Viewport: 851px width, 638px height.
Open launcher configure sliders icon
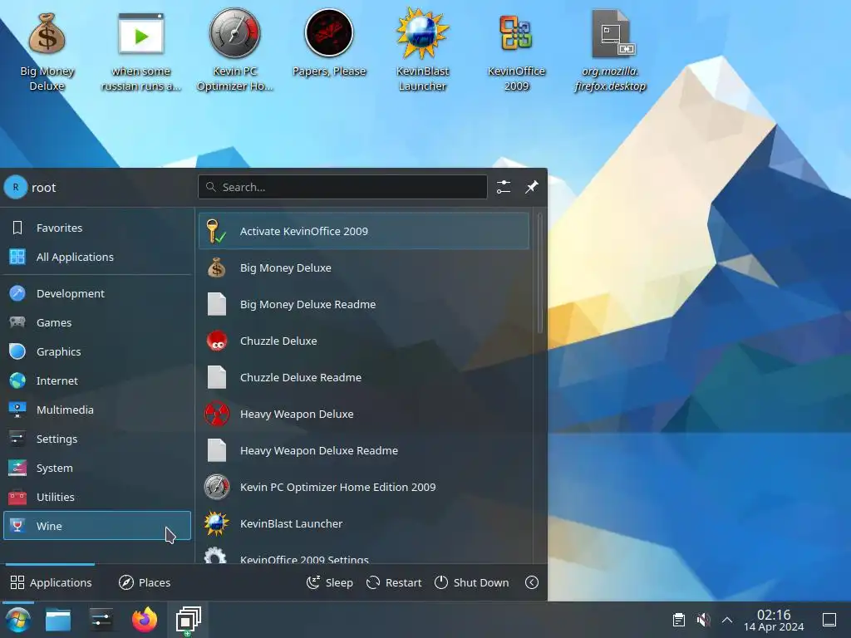[x=504, y=187]
